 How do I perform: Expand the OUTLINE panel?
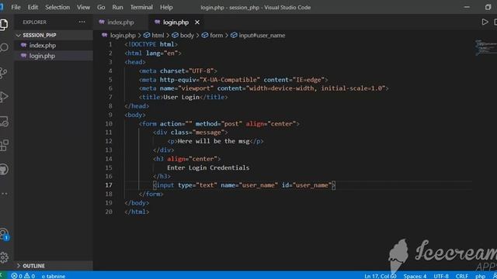coord(54,265)
